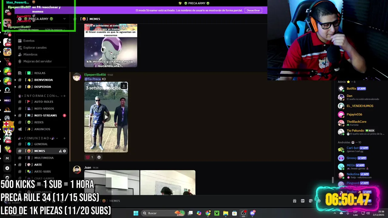Screen dimensions: 388x218
Task: Open the NOTI-STREAMS channel
Action: point(45,115)
